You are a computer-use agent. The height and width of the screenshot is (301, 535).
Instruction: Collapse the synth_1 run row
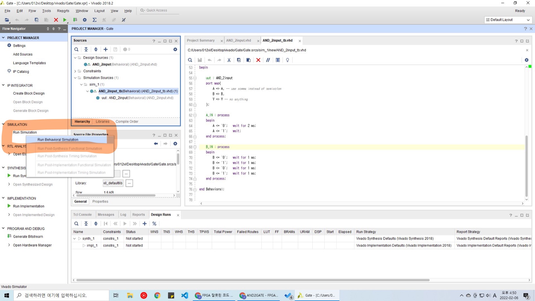[74, 239]
